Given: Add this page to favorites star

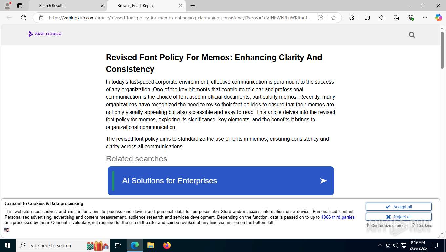Looking at the screenshot, I should pos(334,18).
